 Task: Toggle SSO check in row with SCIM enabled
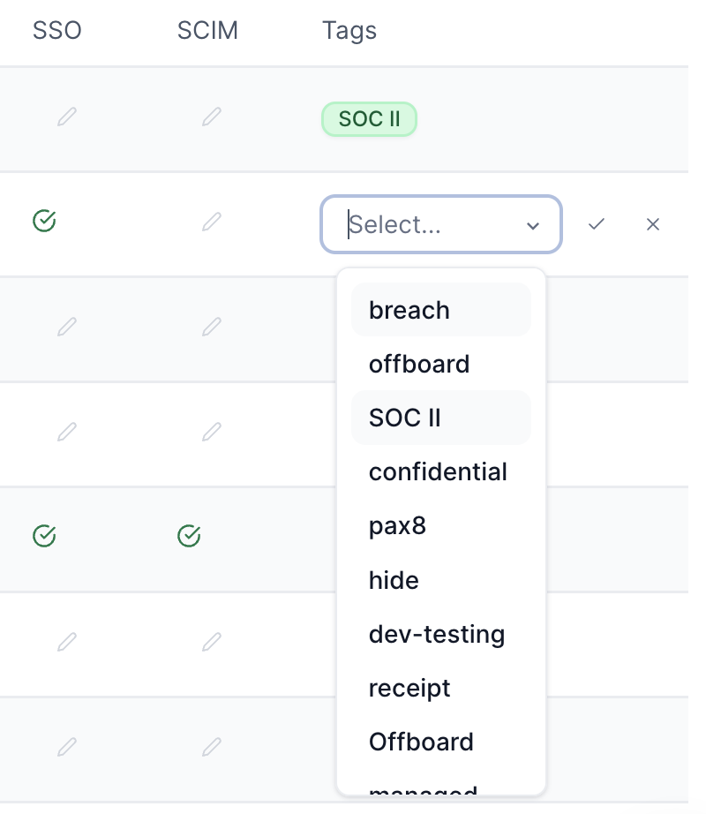click(44, 535)
